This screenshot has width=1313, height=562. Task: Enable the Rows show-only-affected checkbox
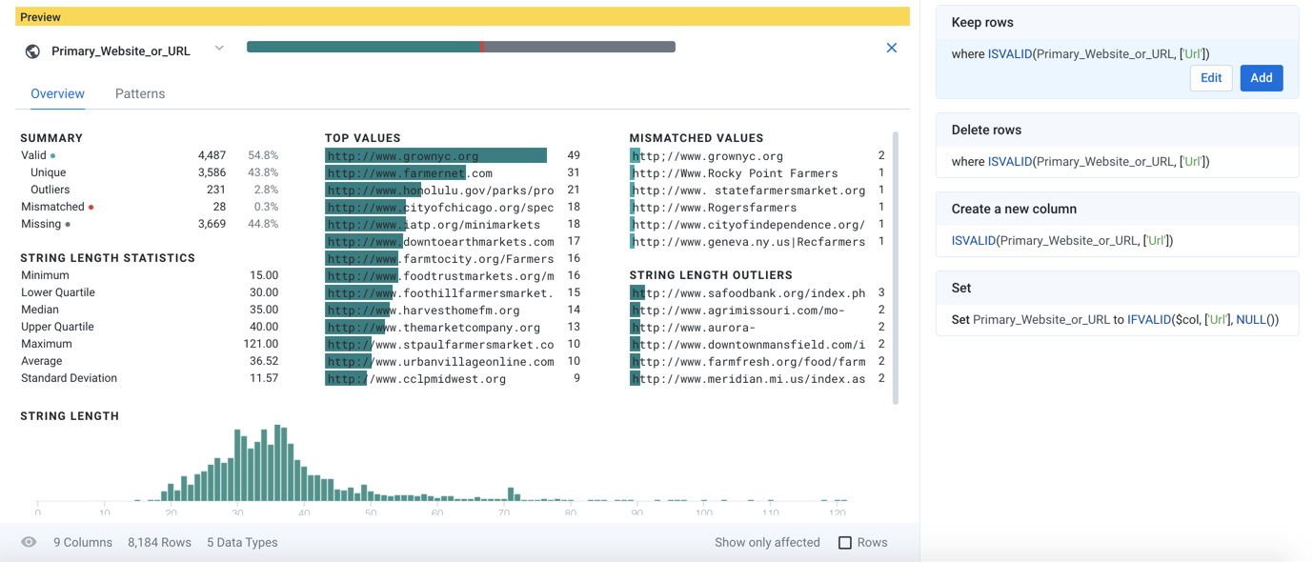click(844, 543)
